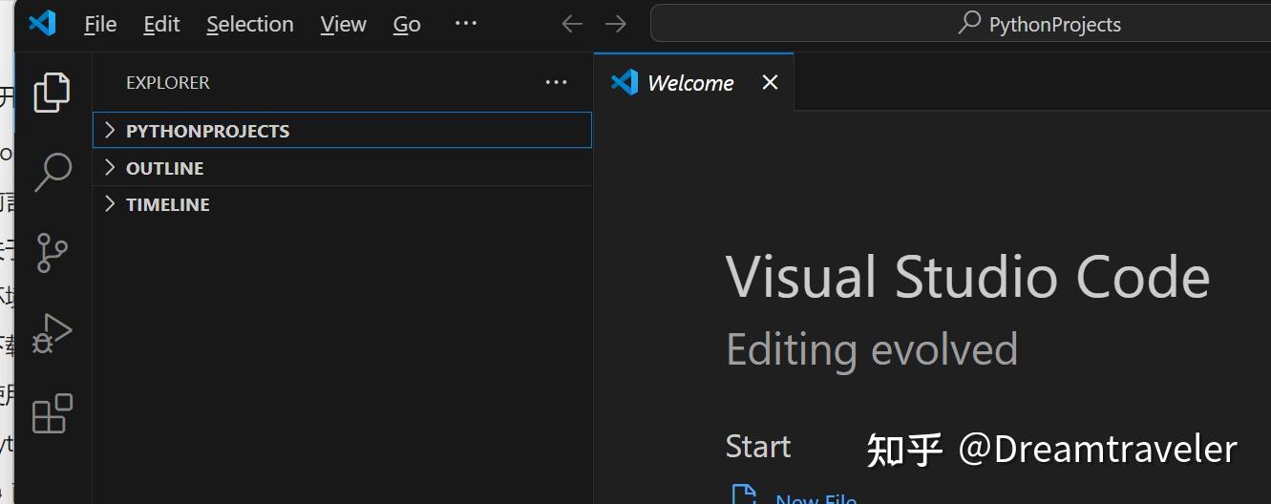This screenshot has height=504, width=1271.
Task: Expand the PYTHONPROJECTS folder section
Action: pyautogui.click(x=207, y=131)
